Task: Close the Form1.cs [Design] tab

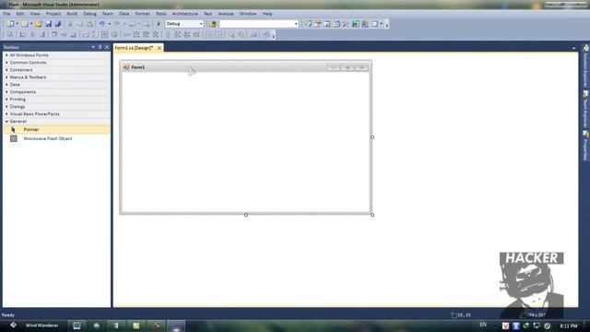Action: click(159, 48)
